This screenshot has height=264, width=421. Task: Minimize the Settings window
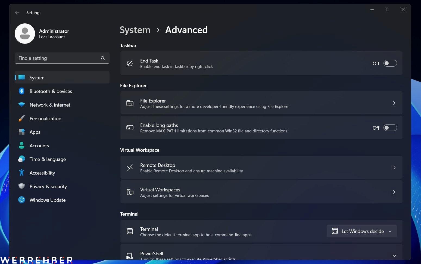(372, 10)
